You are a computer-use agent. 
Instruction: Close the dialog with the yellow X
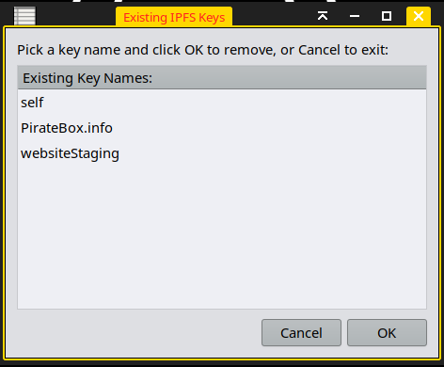(419, 16)
